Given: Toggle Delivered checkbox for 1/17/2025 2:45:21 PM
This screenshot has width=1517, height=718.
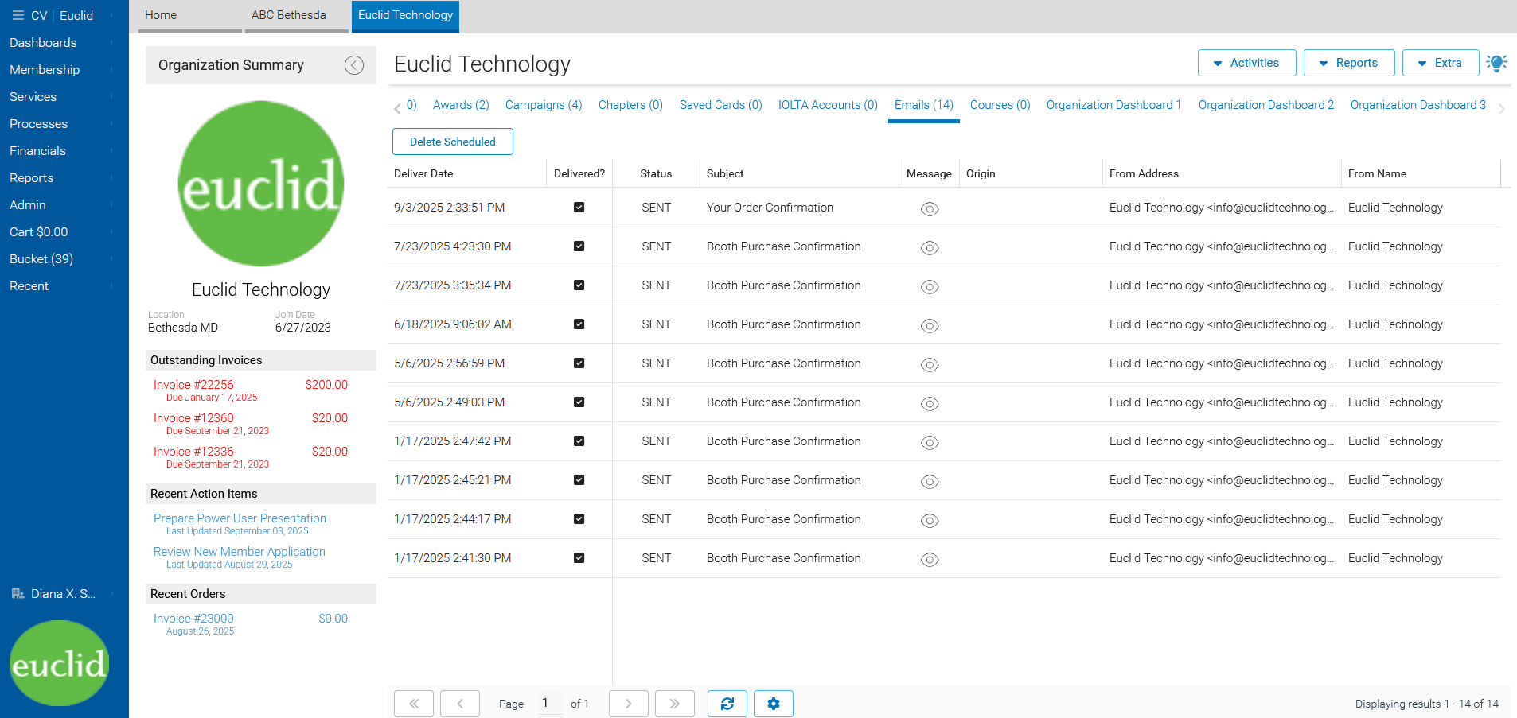Looking at the screenshot, I should pyautogui.click(x=579, y=480).
